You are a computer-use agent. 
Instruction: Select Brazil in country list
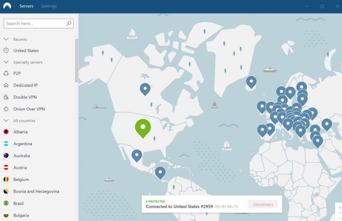19,203
